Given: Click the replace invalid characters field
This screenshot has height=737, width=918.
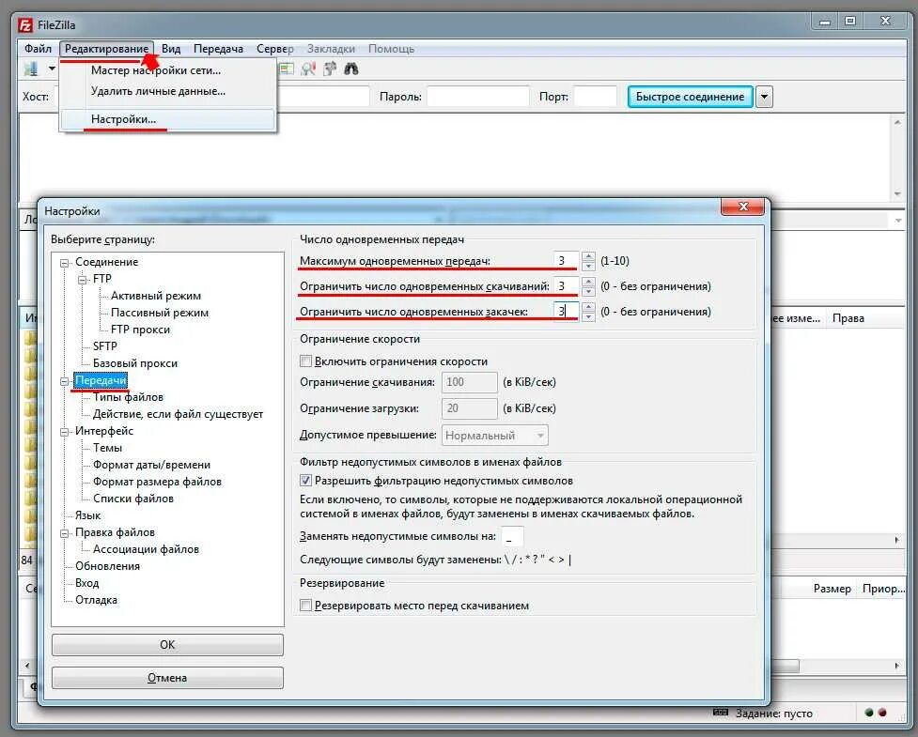Looking at the screenshot, I should tap(512, 536).
